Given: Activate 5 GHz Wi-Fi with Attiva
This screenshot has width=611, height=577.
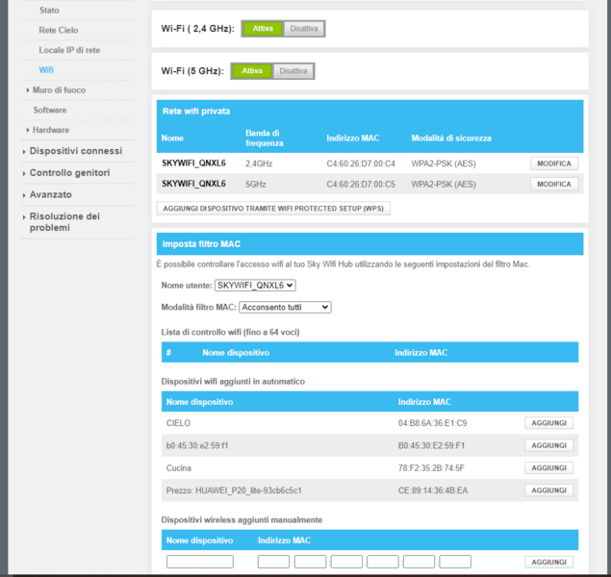Looking at the screenshot, I should coord(252,71).
